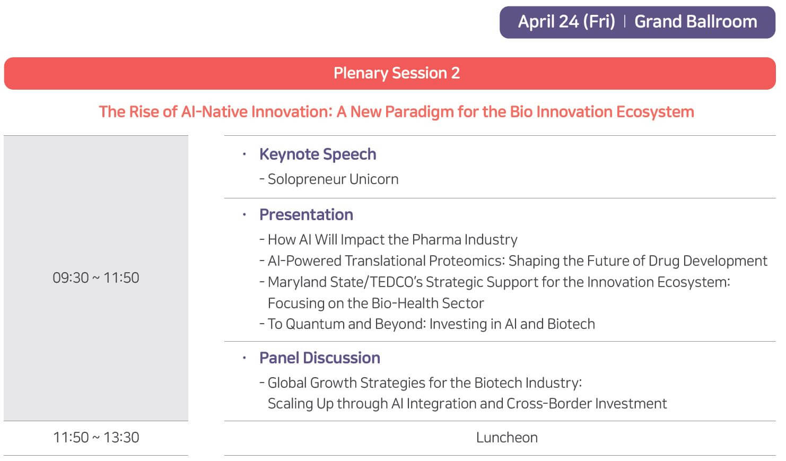Select the Plenary Session 2 banner

(x=390, y=73)
